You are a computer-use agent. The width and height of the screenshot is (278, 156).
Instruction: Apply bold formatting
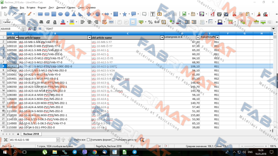click(41, 22)
